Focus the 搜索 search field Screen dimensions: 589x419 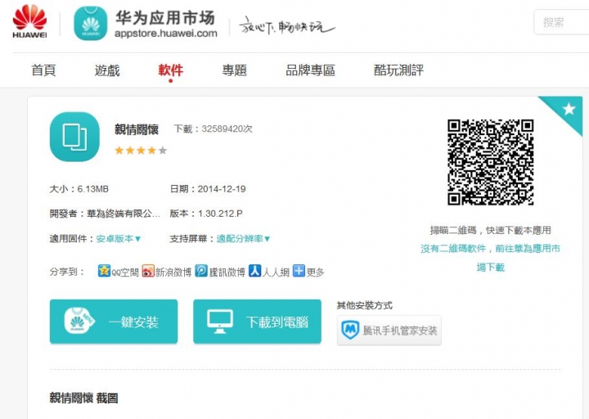point(561,22)
